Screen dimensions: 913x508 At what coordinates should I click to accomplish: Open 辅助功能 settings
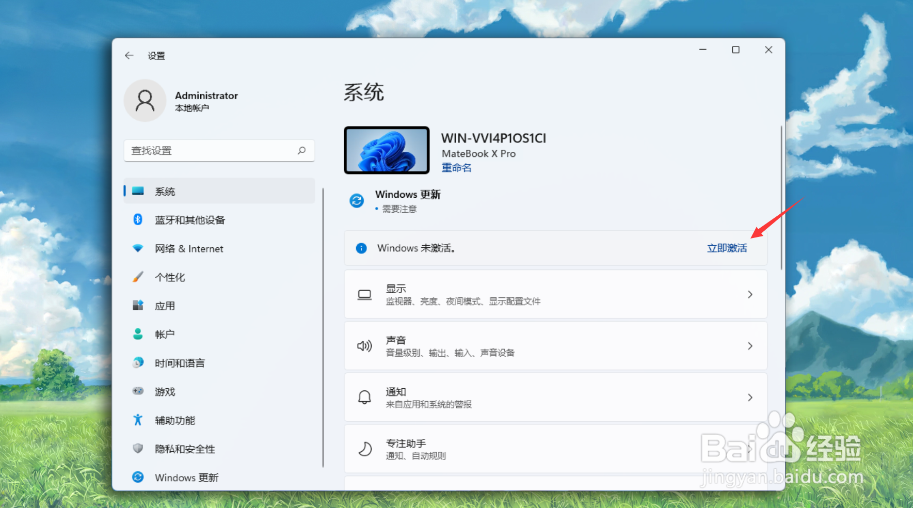click(x=219, y=420)
